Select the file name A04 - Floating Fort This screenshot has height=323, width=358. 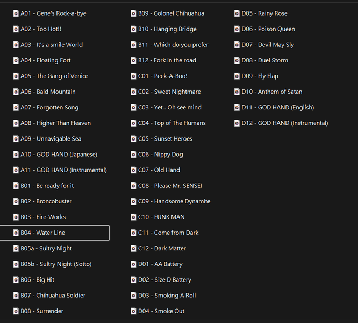[x=46, y=60]
